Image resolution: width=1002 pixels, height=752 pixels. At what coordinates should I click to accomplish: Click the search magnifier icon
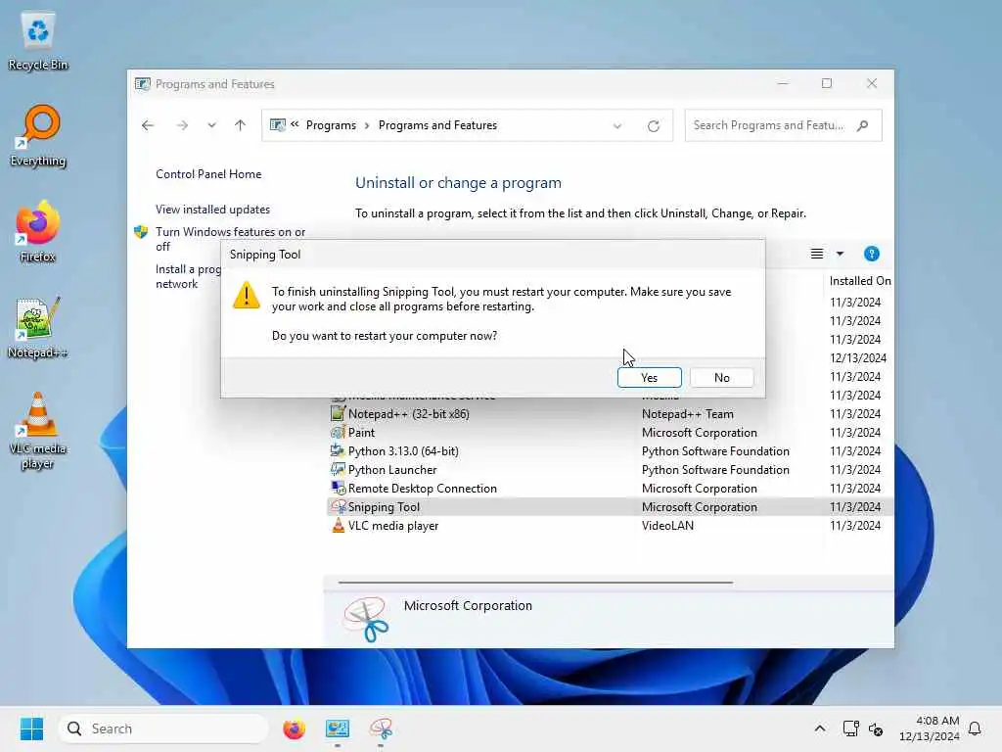click(863, 125)
